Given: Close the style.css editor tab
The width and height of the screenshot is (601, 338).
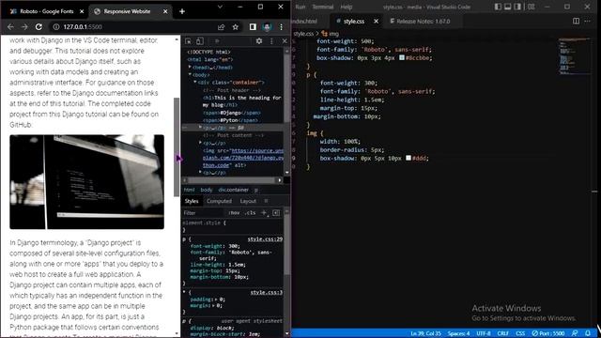Looking at the screenshot, I should [x=376, y=22].
